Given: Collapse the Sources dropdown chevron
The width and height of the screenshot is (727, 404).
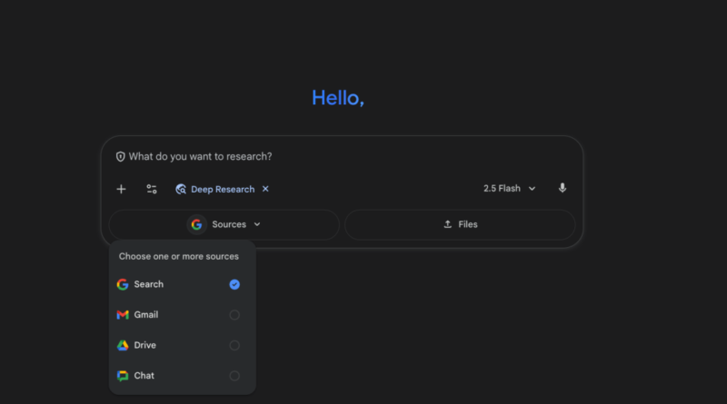Looking at the screenshot, I should [257, 224].
